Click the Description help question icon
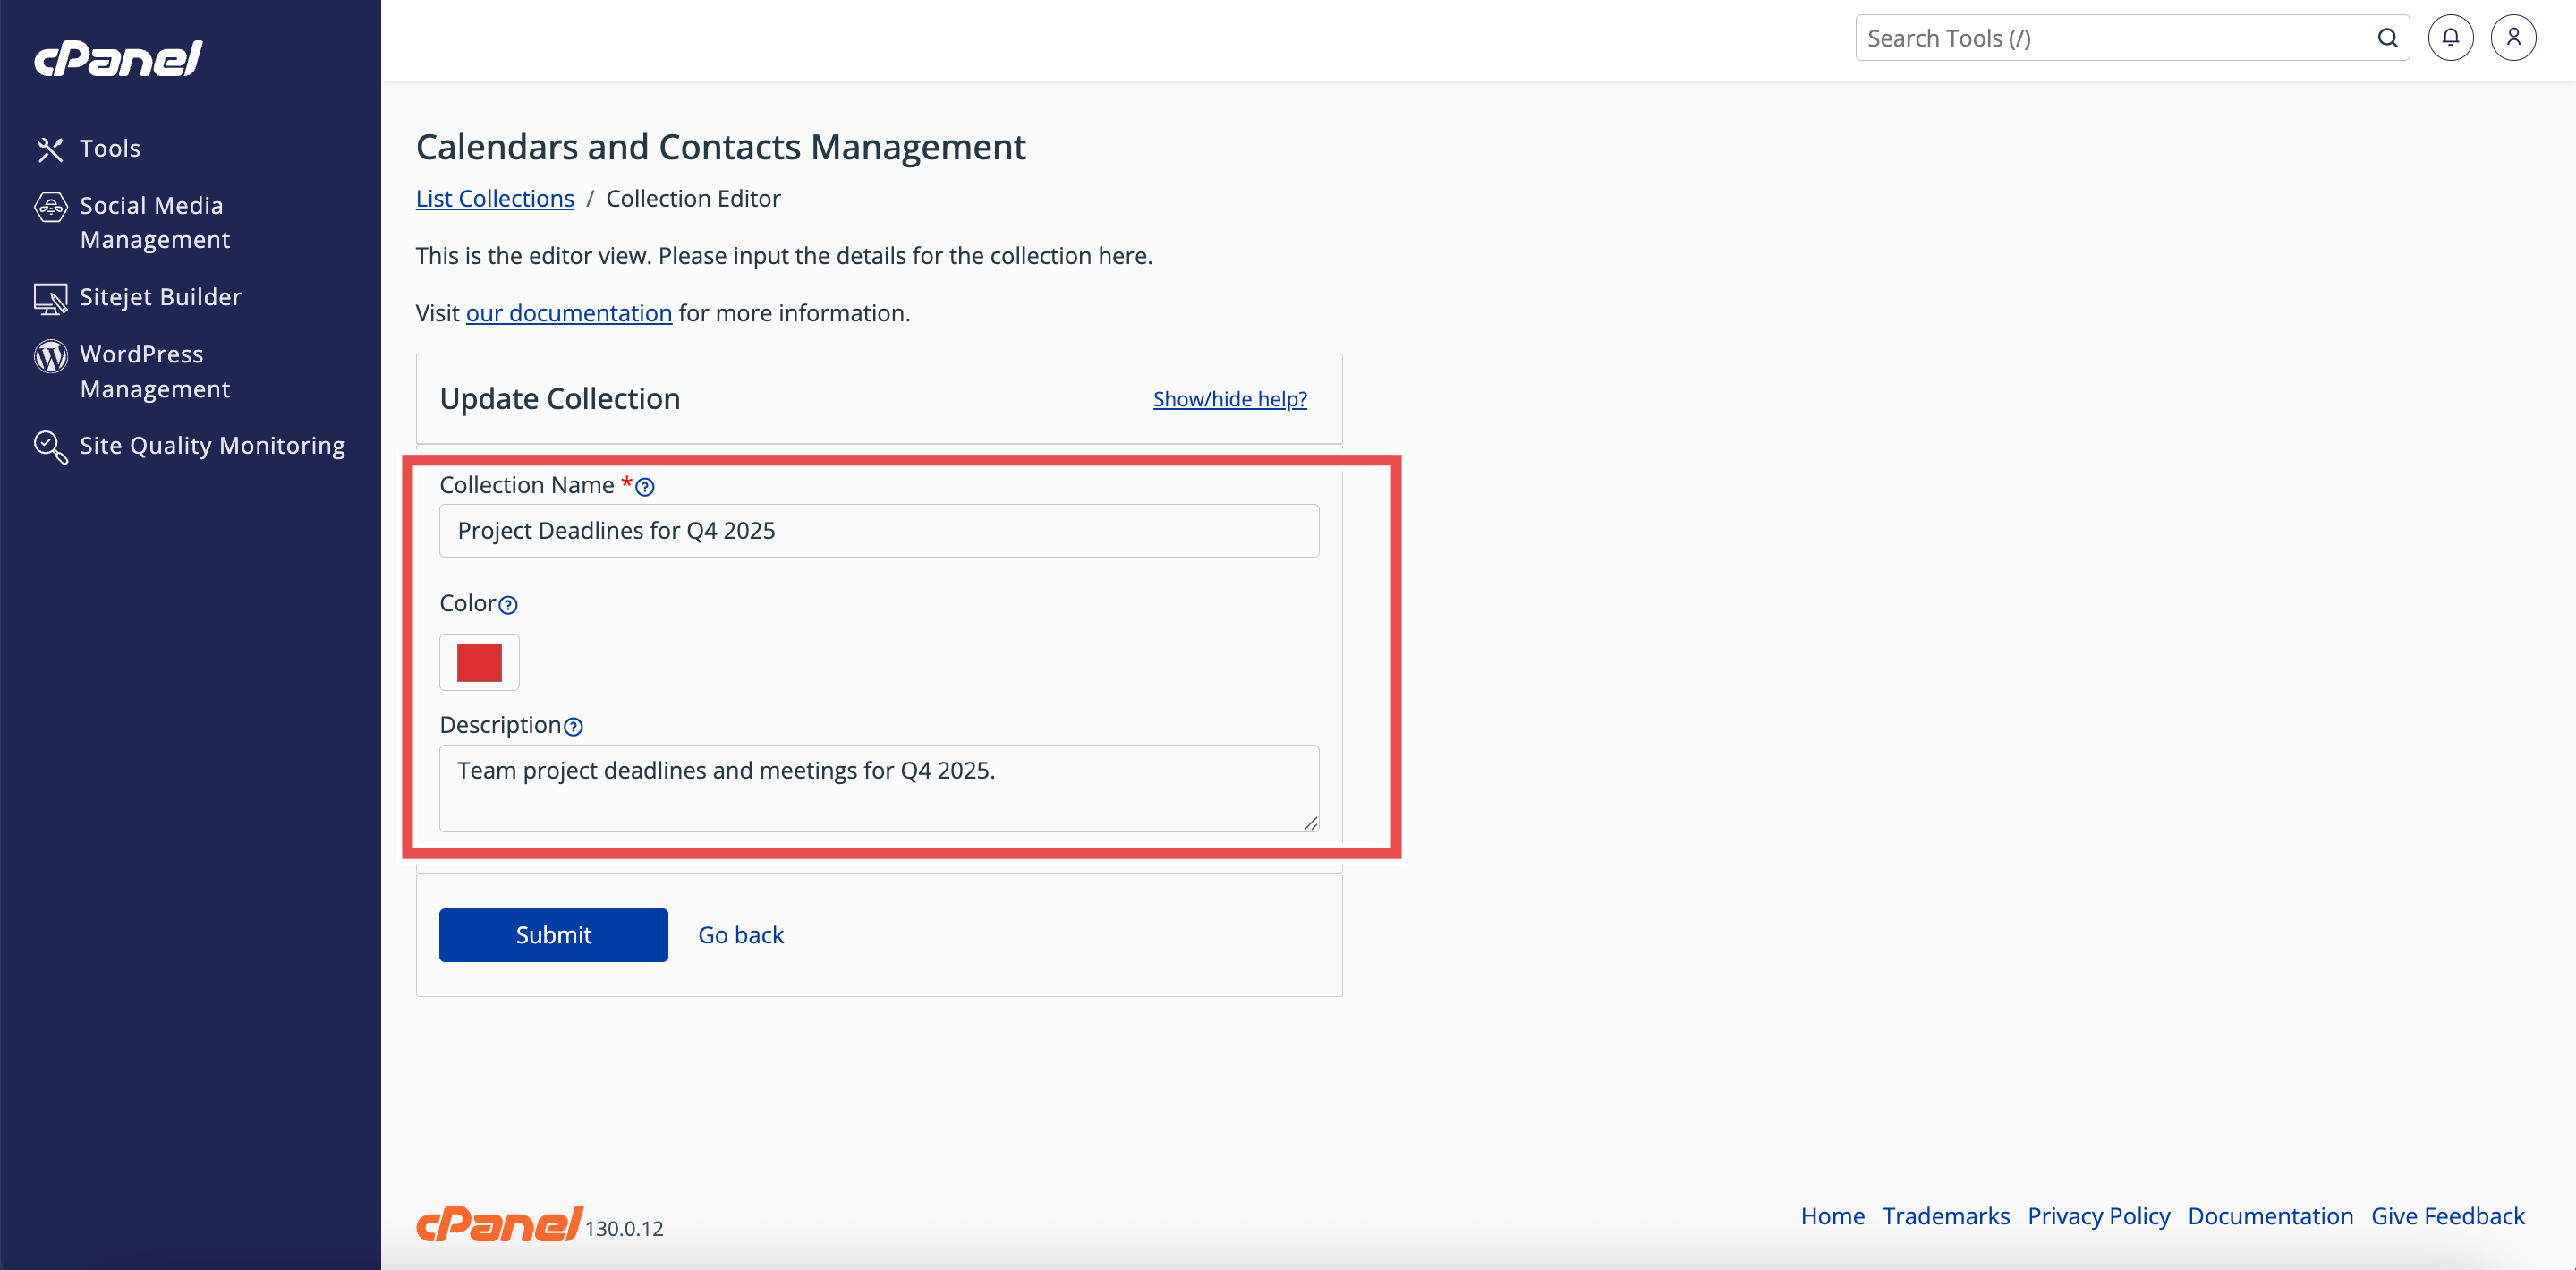The height and width of the screenshot is (1270, 2576). [573, 727]
